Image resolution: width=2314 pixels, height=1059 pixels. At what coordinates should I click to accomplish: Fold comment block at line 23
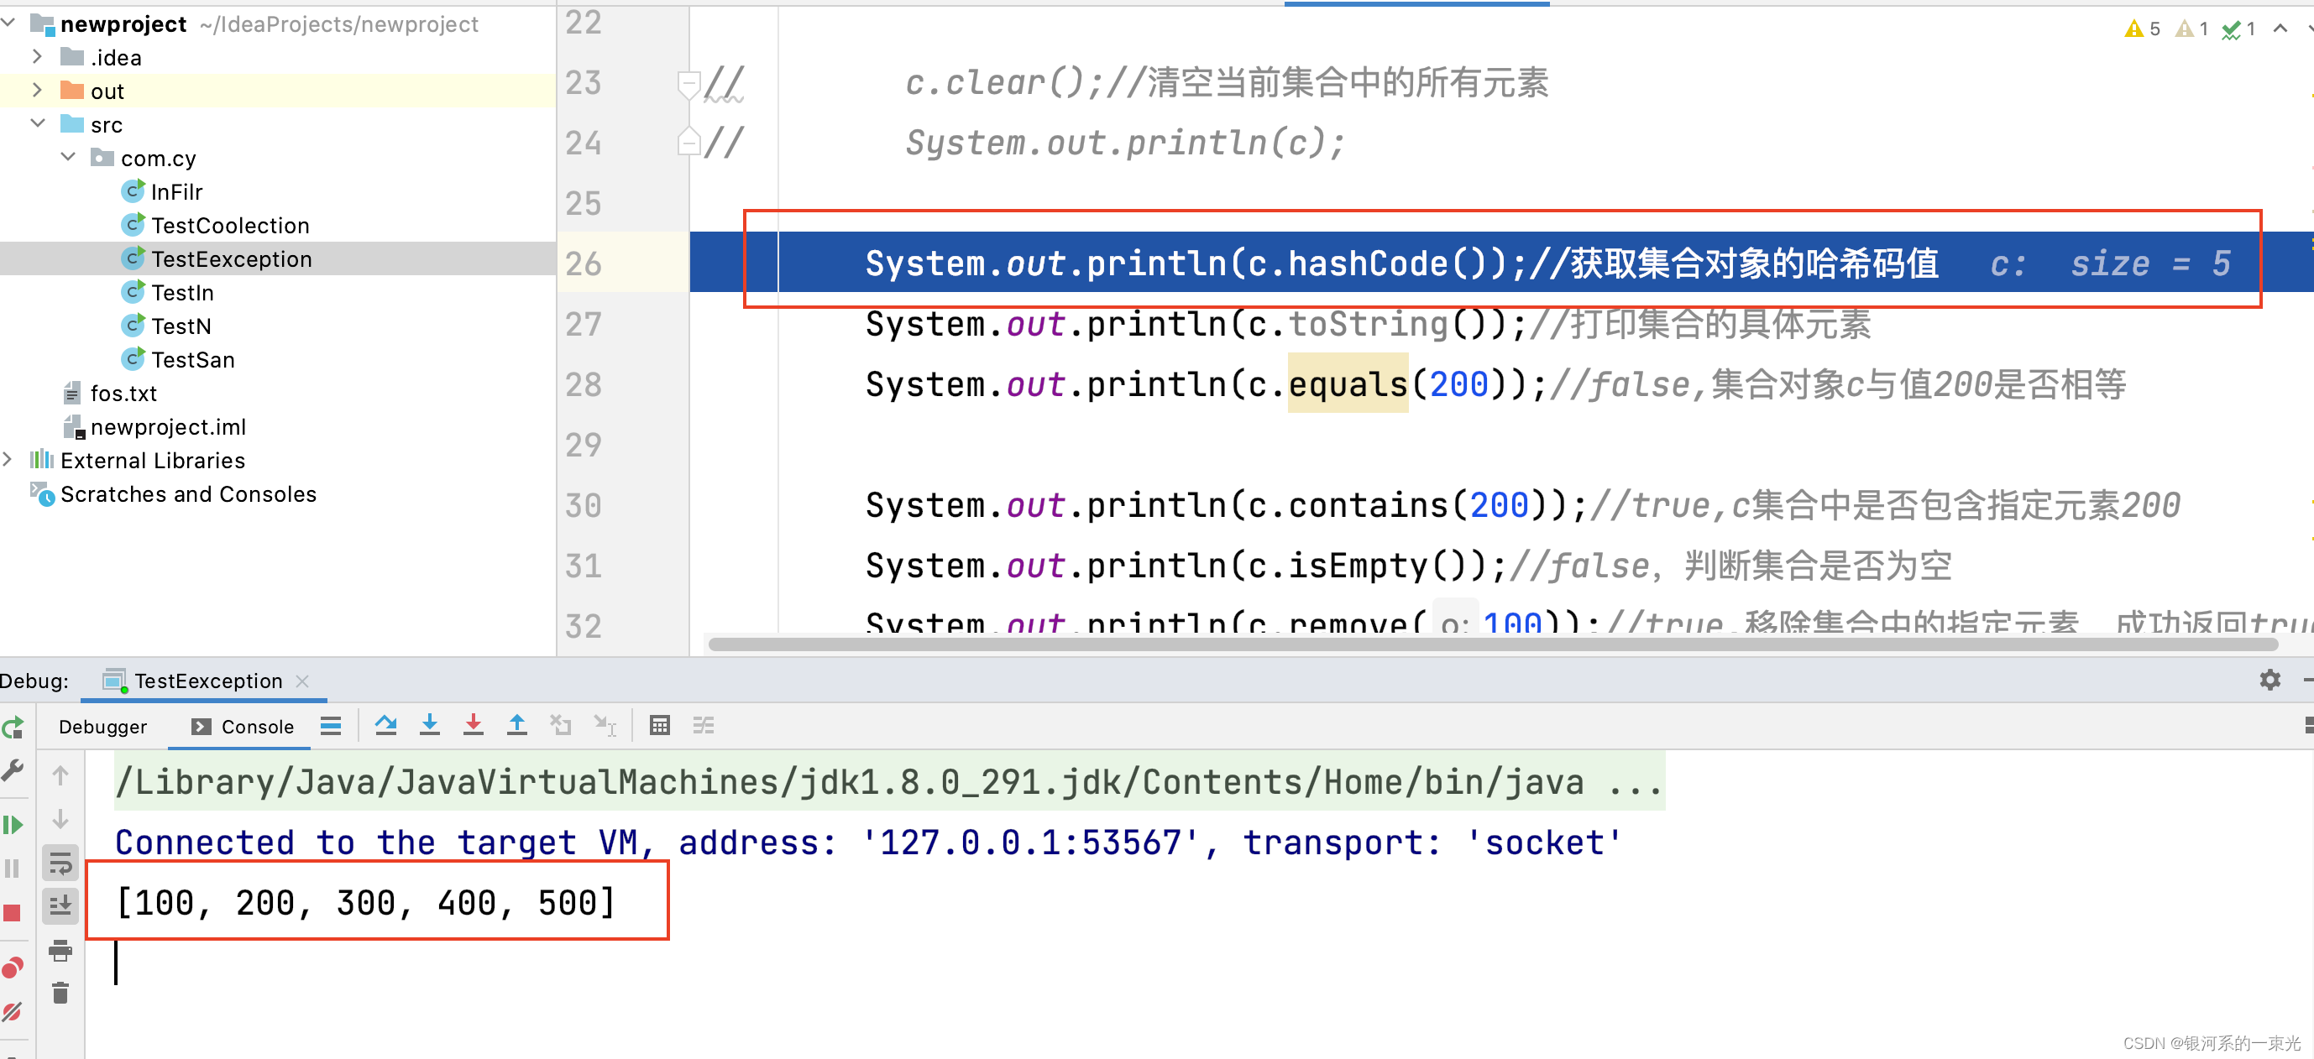pyautogui.click(x=689, y=85)
